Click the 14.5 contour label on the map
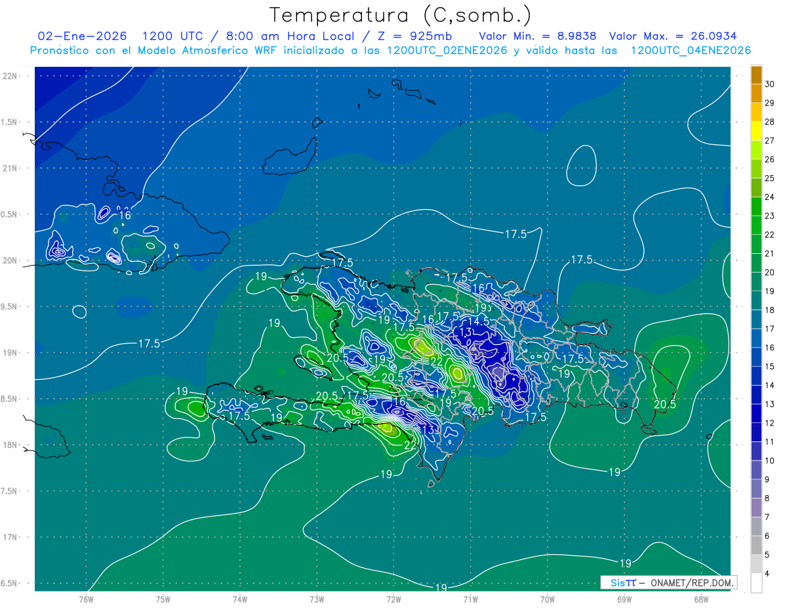Image resolution: width=787 pixels, height=608 pixels. 478,321
